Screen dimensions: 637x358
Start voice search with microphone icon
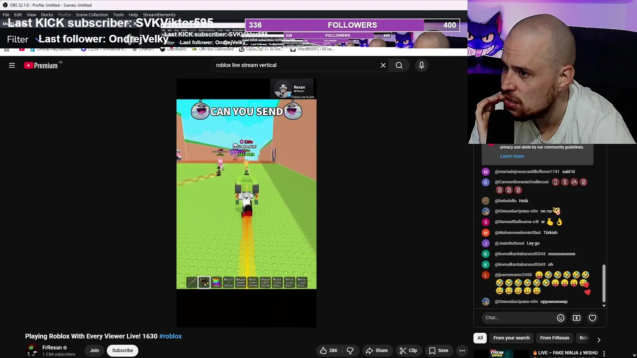pyautogui.click(x=422, y=65)
